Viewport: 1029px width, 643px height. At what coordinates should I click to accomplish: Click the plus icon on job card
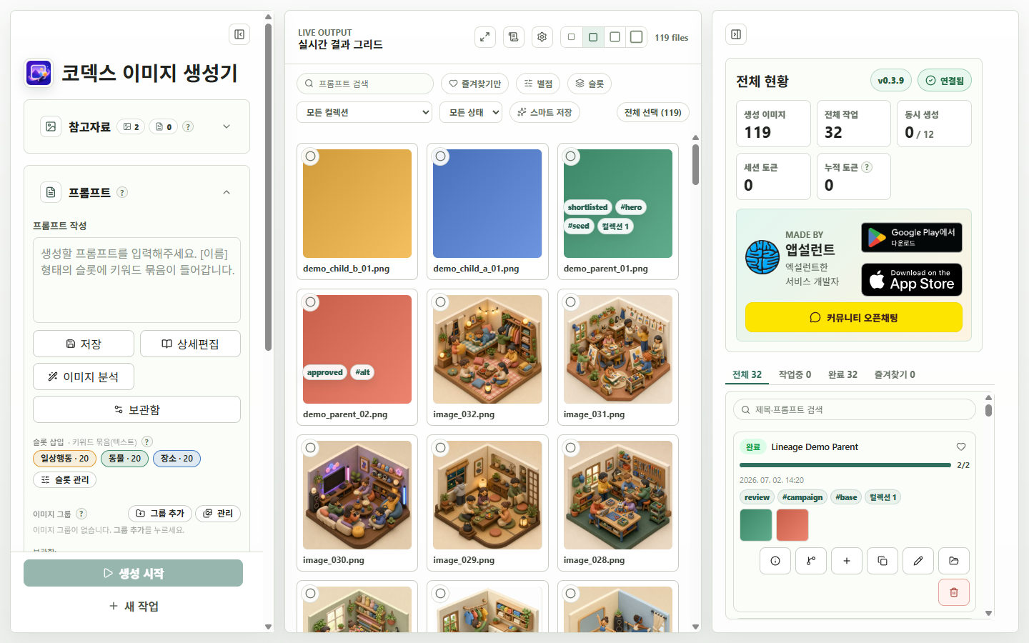click(847, 561)
